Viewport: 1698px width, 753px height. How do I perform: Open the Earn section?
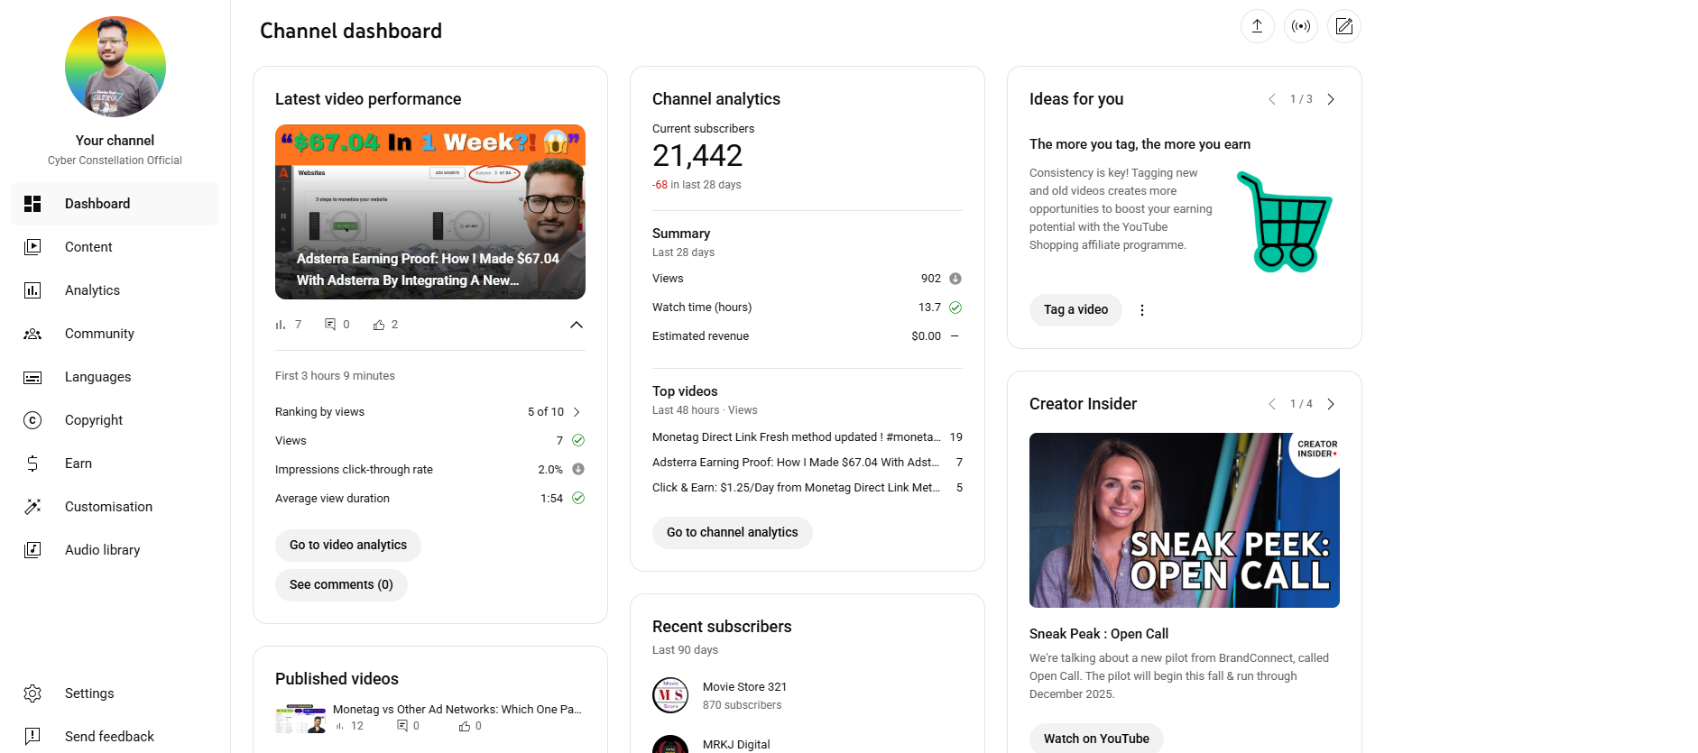78,464
